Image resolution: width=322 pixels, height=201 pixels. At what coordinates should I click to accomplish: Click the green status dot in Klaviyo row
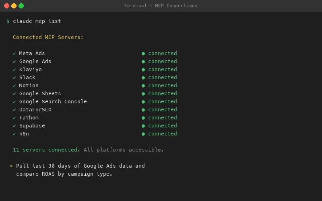point(143,70)
